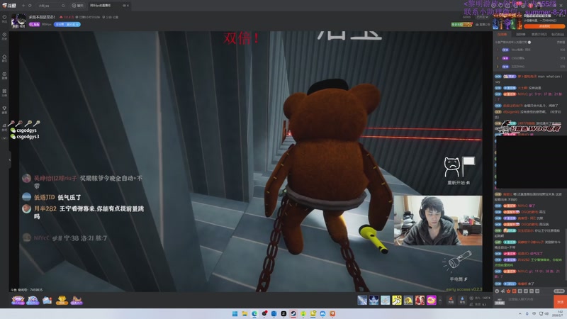
Task: Show hidden system tray icons
Action: [520, 313]
